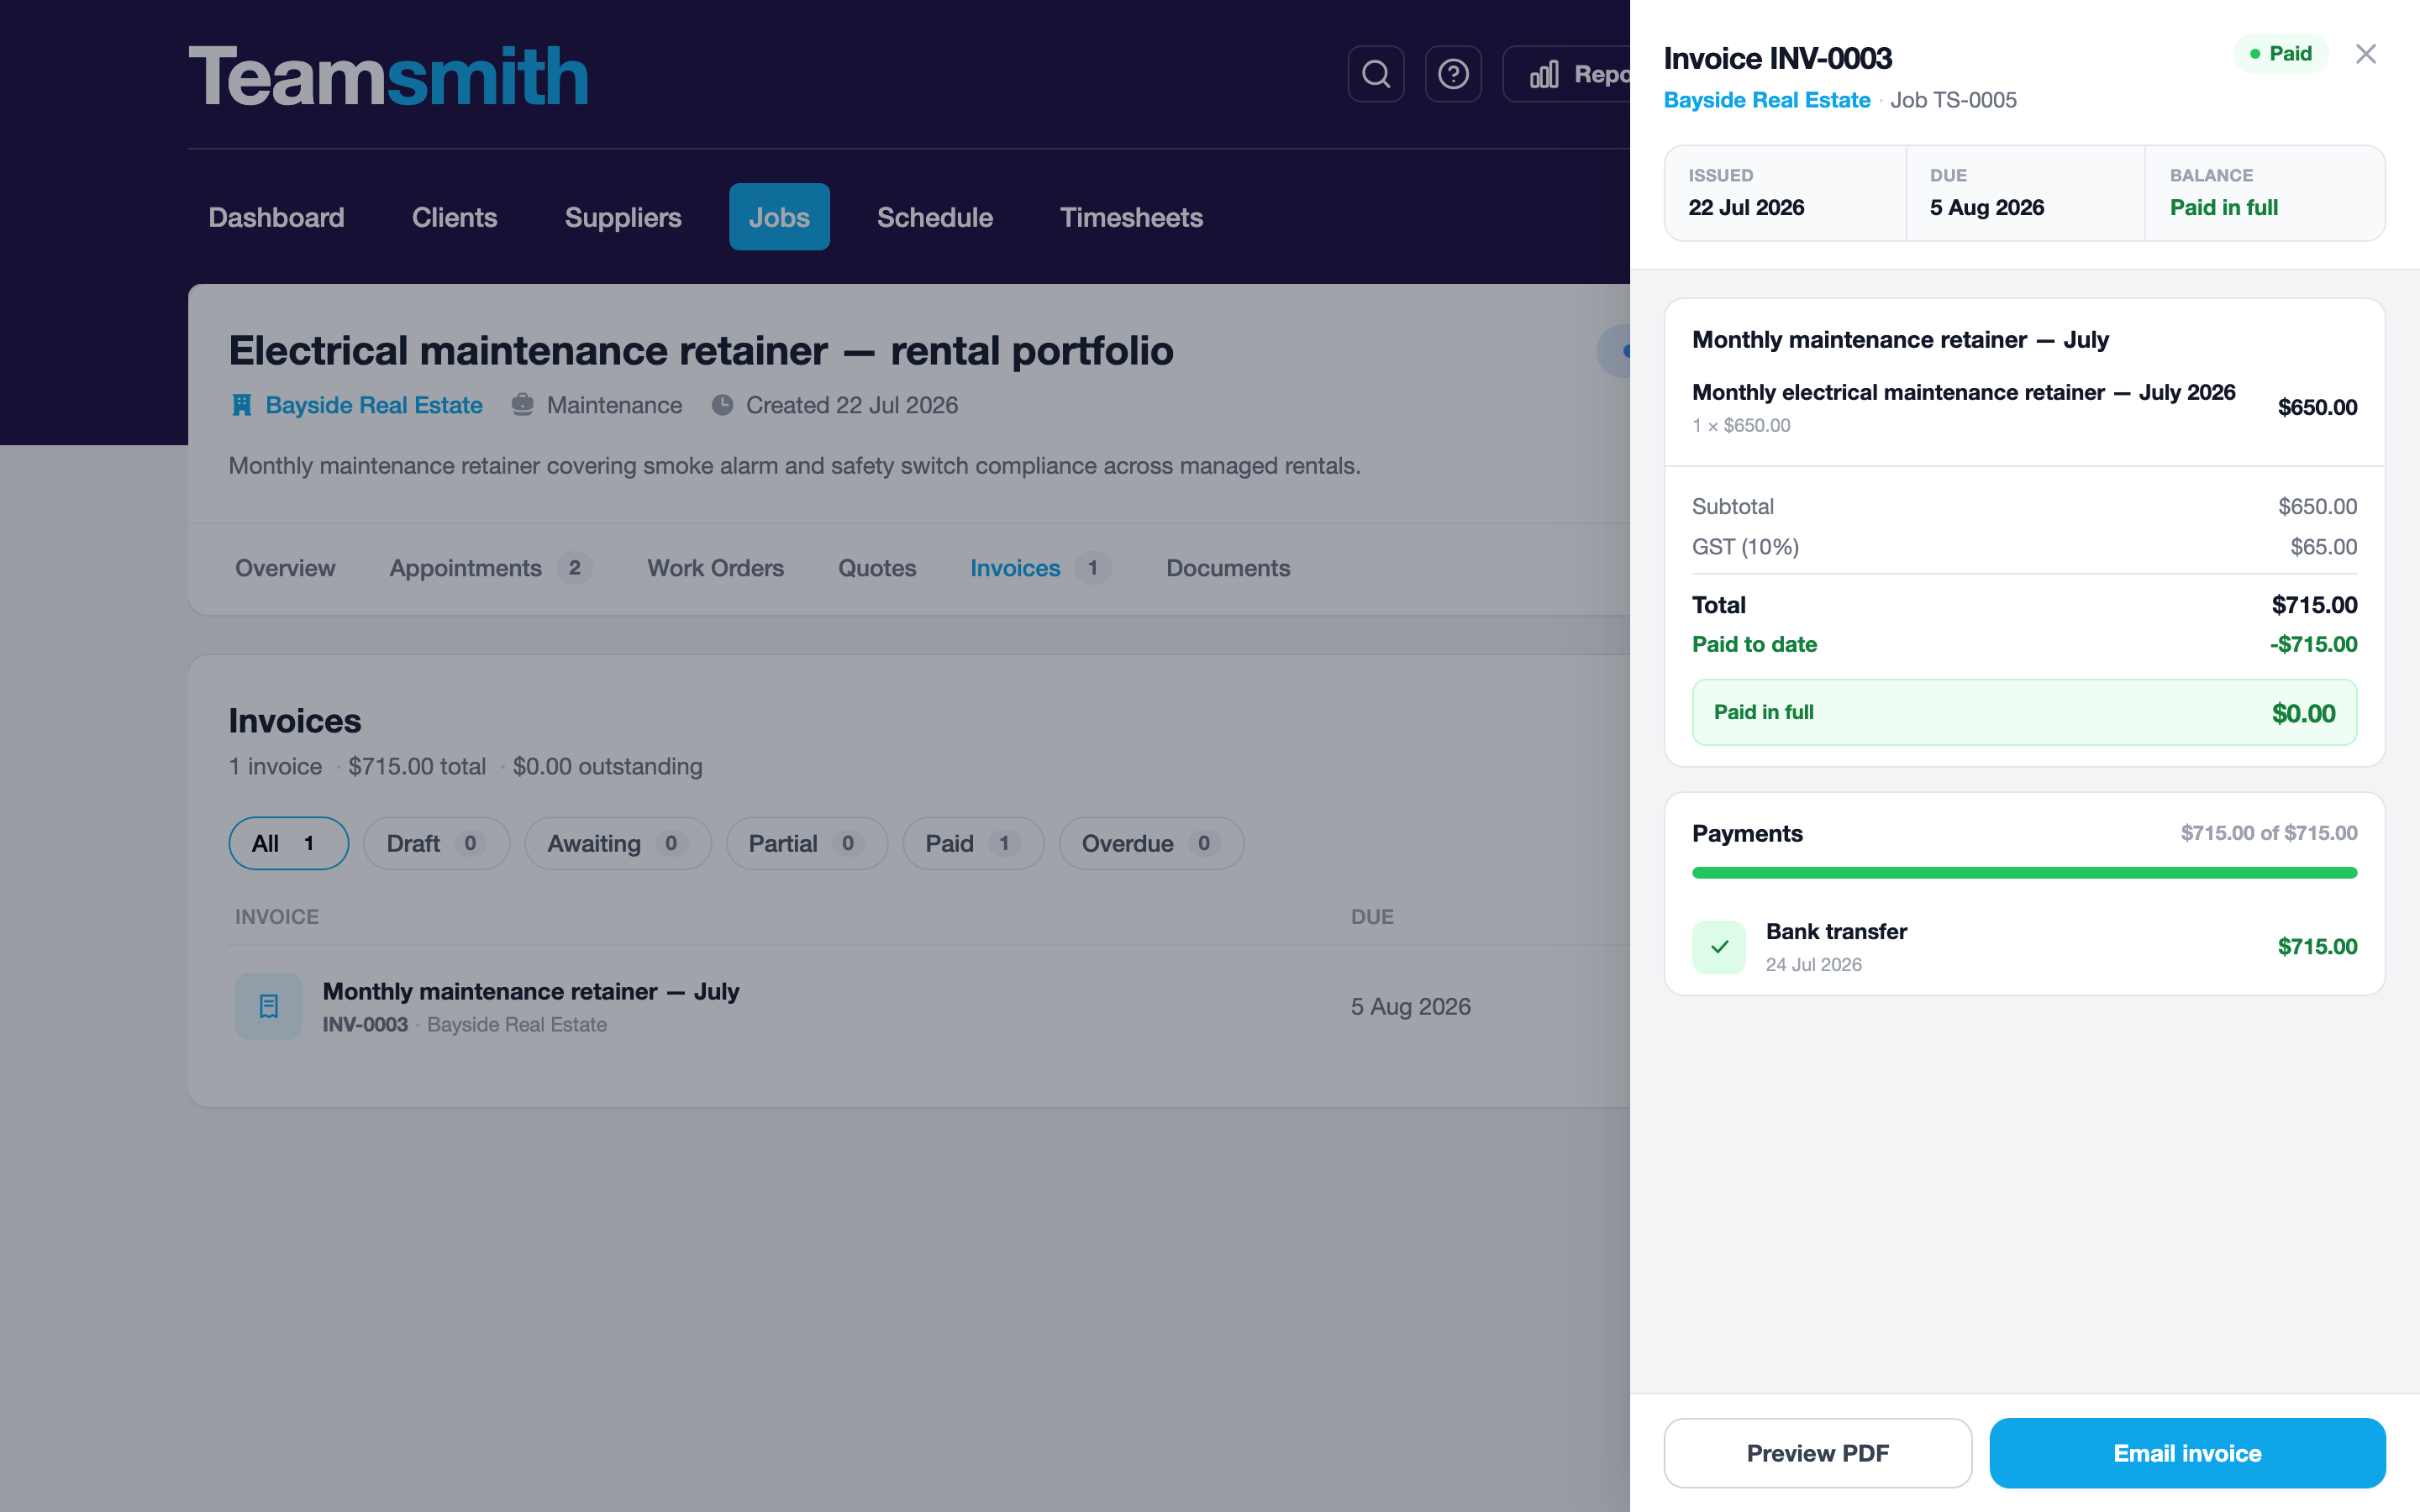Click the INV-0003 number in invoice row
Viewport: 2420px width, 1512px height.
(365, 1024)
